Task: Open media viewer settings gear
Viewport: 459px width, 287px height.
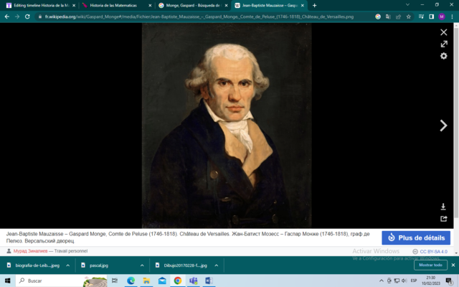Action: [444, 56]
